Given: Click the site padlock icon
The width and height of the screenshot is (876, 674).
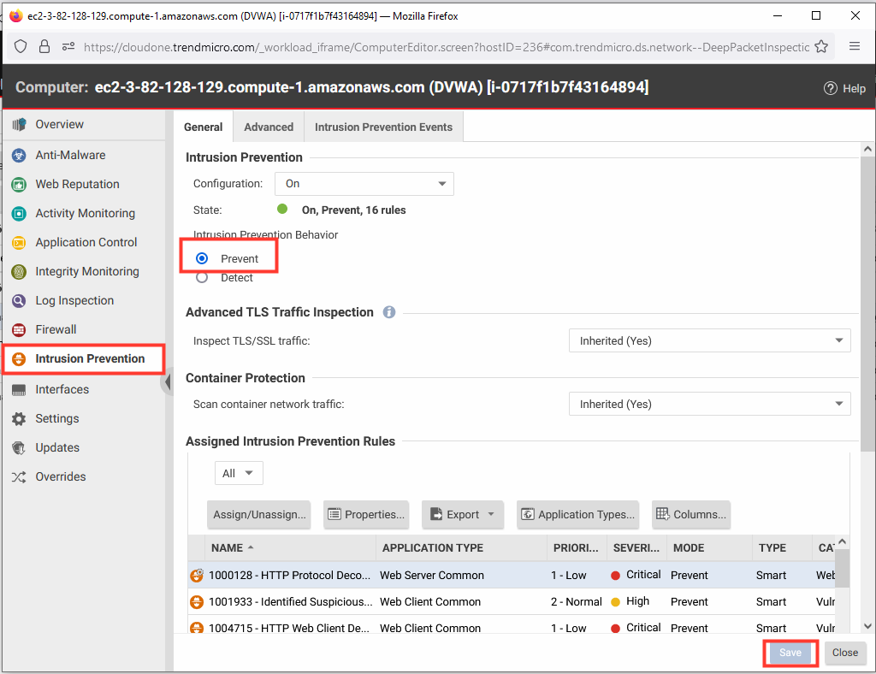Looking at the screenshot, I should click(x=44, y=46).
